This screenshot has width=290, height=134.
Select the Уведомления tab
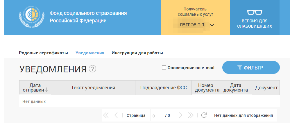pos(90,53)
